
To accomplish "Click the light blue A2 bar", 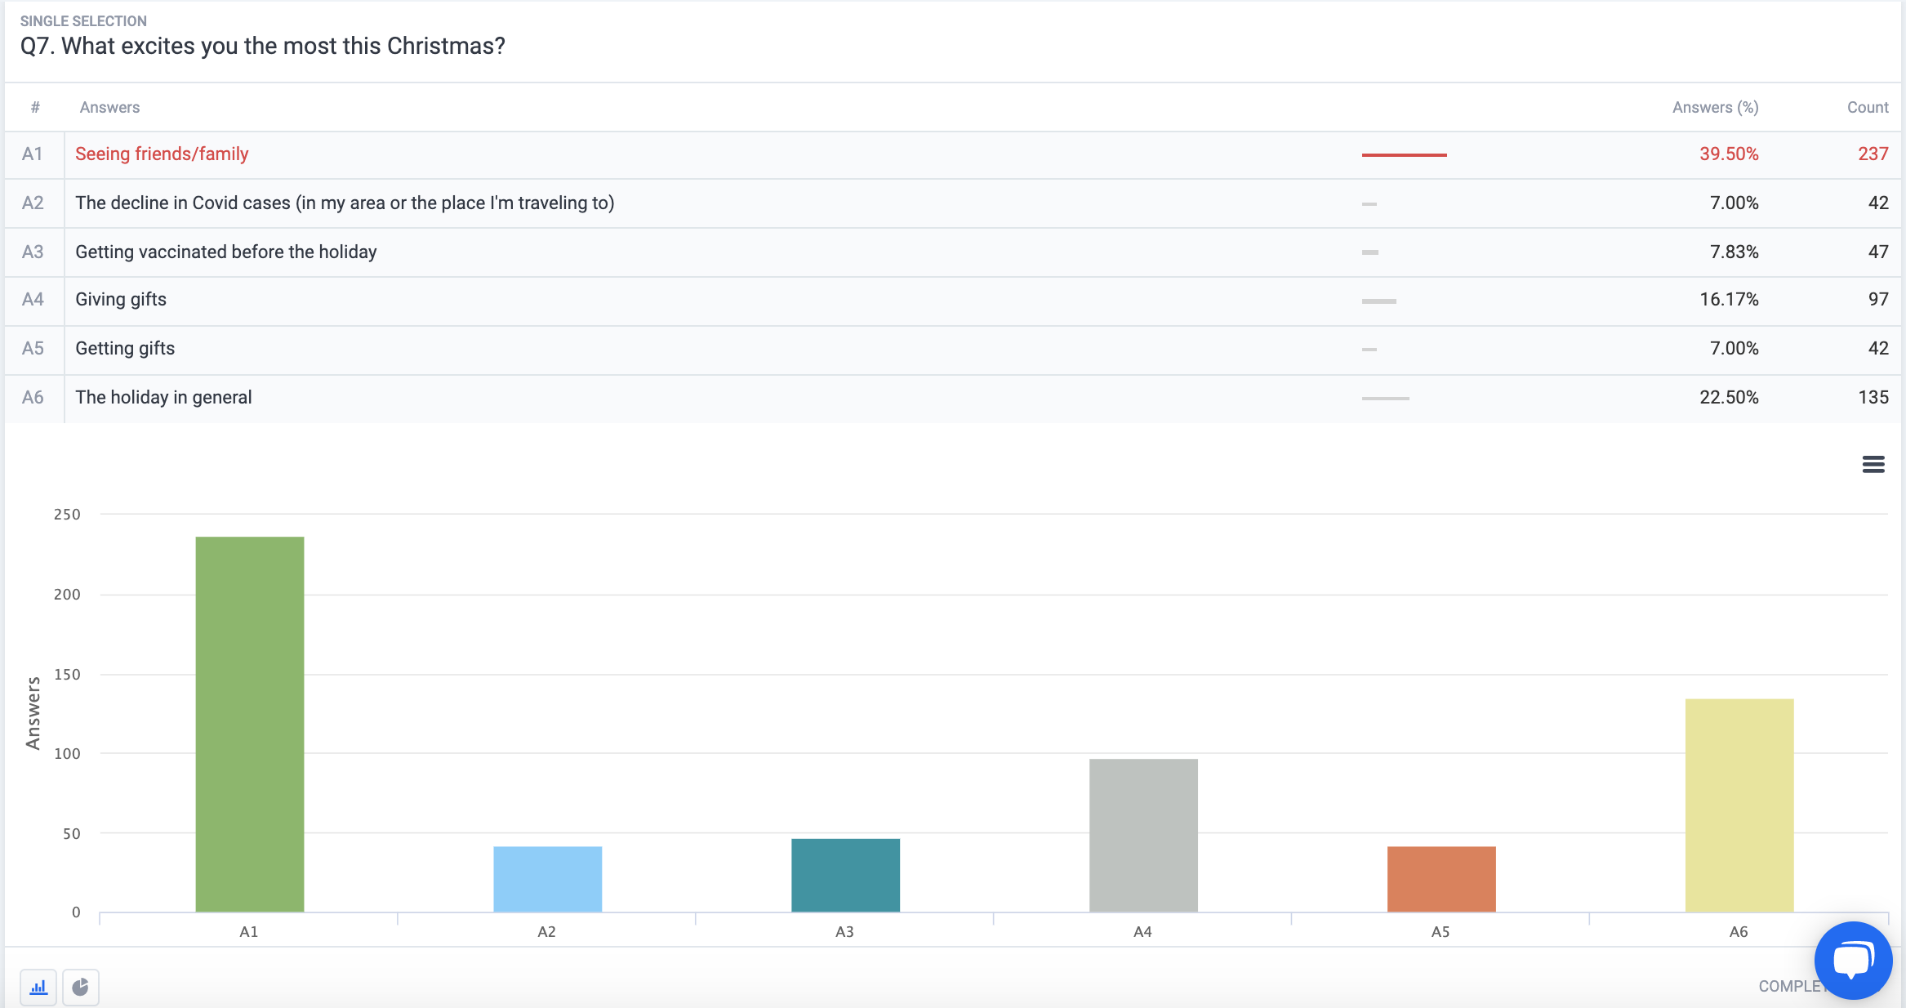I will (x=547, y=878).
